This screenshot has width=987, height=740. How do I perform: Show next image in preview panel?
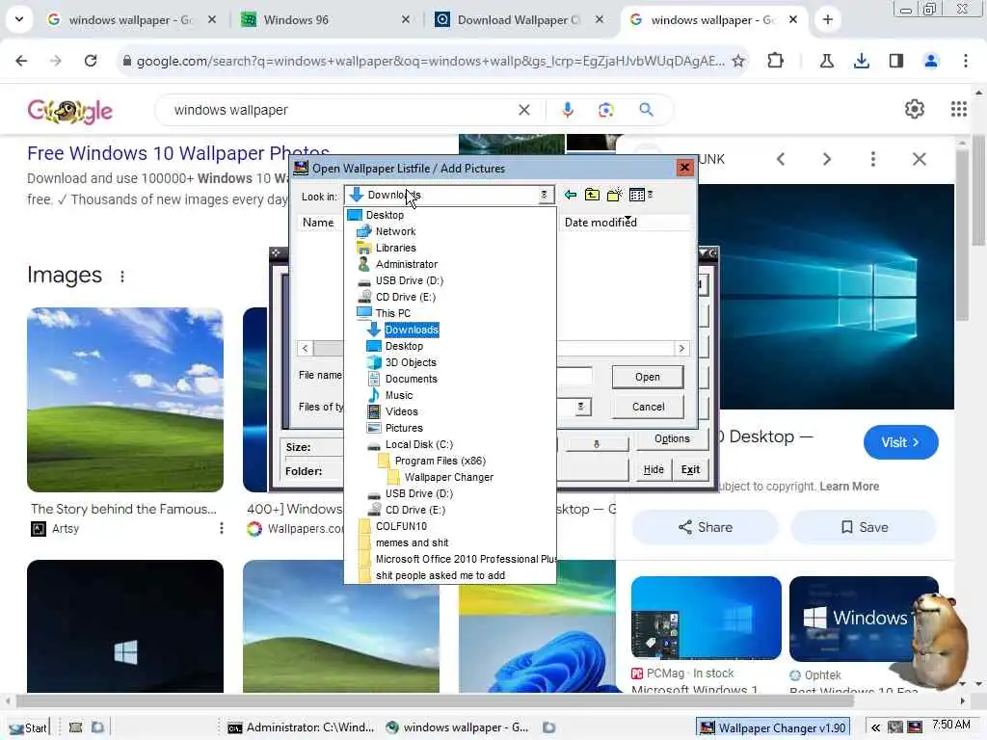point(826,159)
